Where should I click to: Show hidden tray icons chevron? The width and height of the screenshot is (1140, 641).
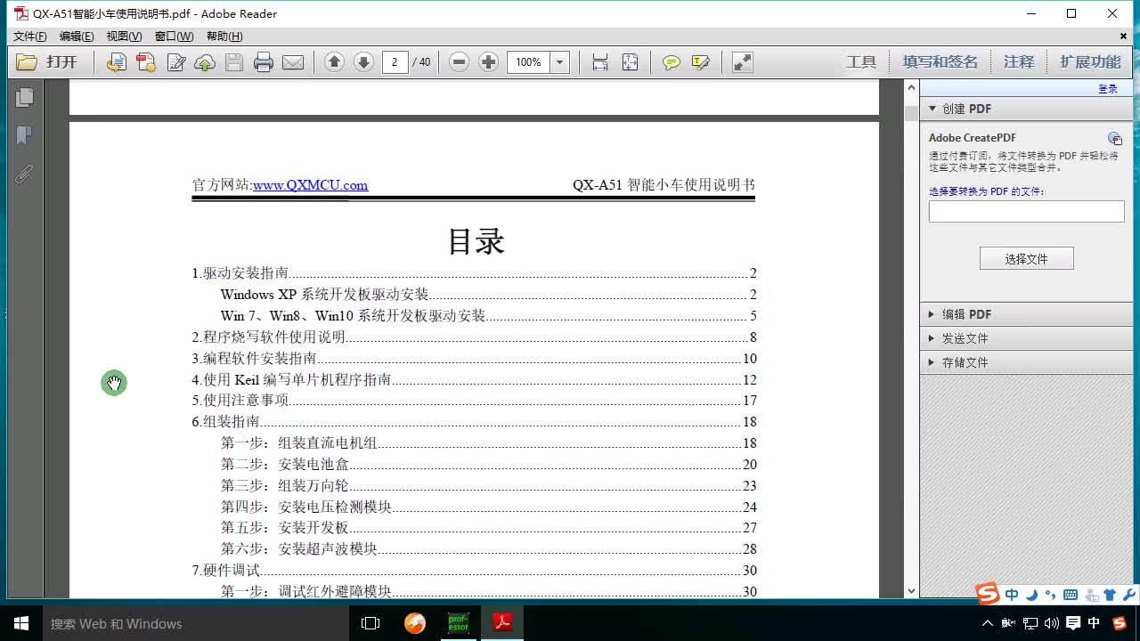point(988,623)
